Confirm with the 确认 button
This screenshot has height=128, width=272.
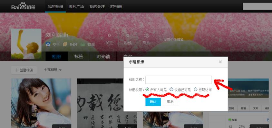click(153, 102)
